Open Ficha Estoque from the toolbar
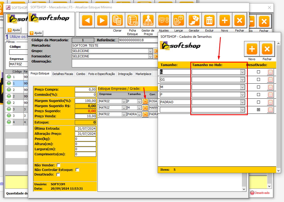This screenshot has width=284, height=202. [133, 20]
